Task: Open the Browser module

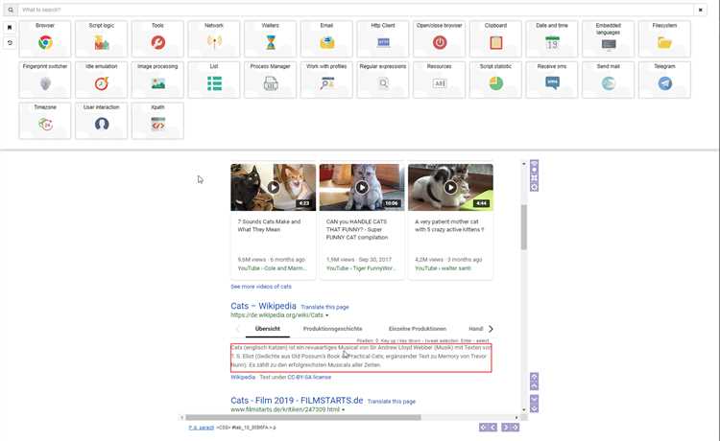Action: point(45,38)
